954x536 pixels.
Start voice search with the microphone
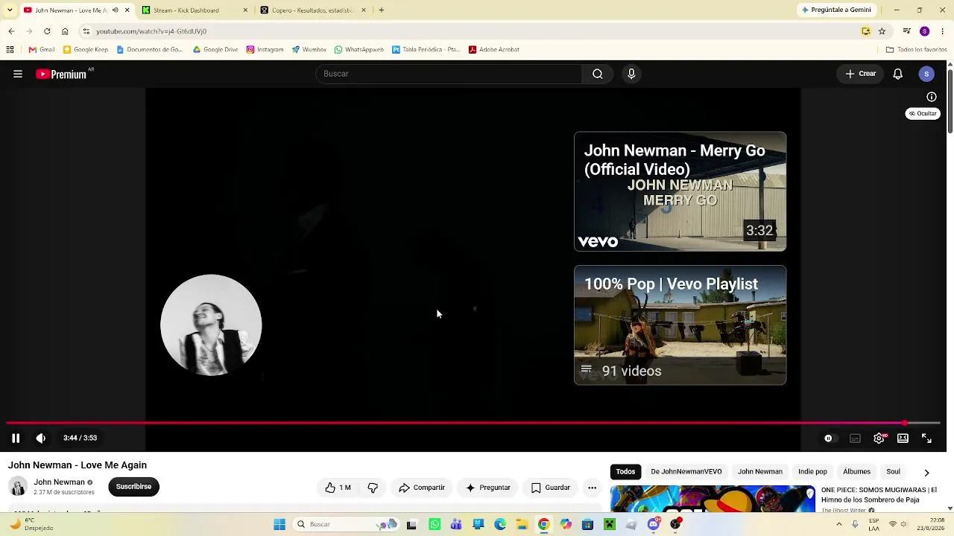tap(631, 74)
